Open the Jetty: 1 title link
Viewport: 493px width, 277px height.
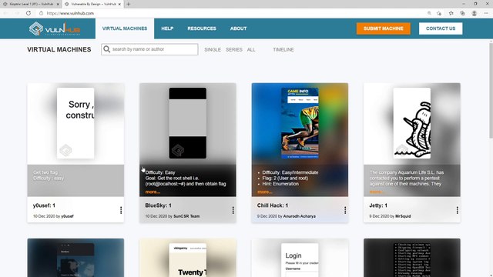point(378,205)
